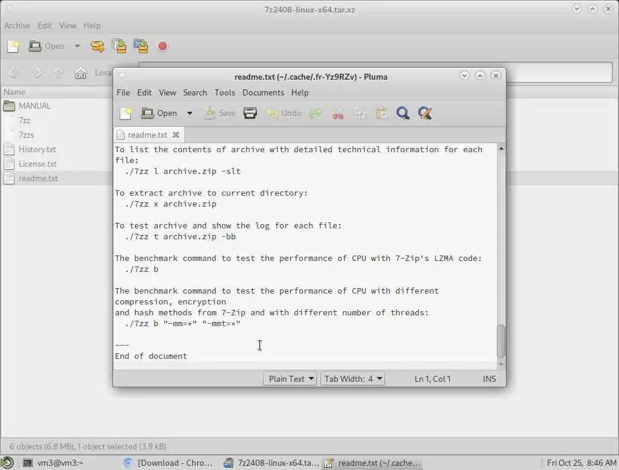This screenshot has height=470, width=619.
Task: Switch to Download Chrome window on taskbar
Action: click(x=168, y=463)
